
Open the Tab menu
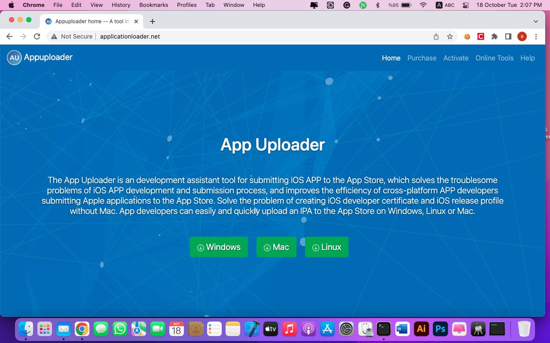tap(210, 5)
